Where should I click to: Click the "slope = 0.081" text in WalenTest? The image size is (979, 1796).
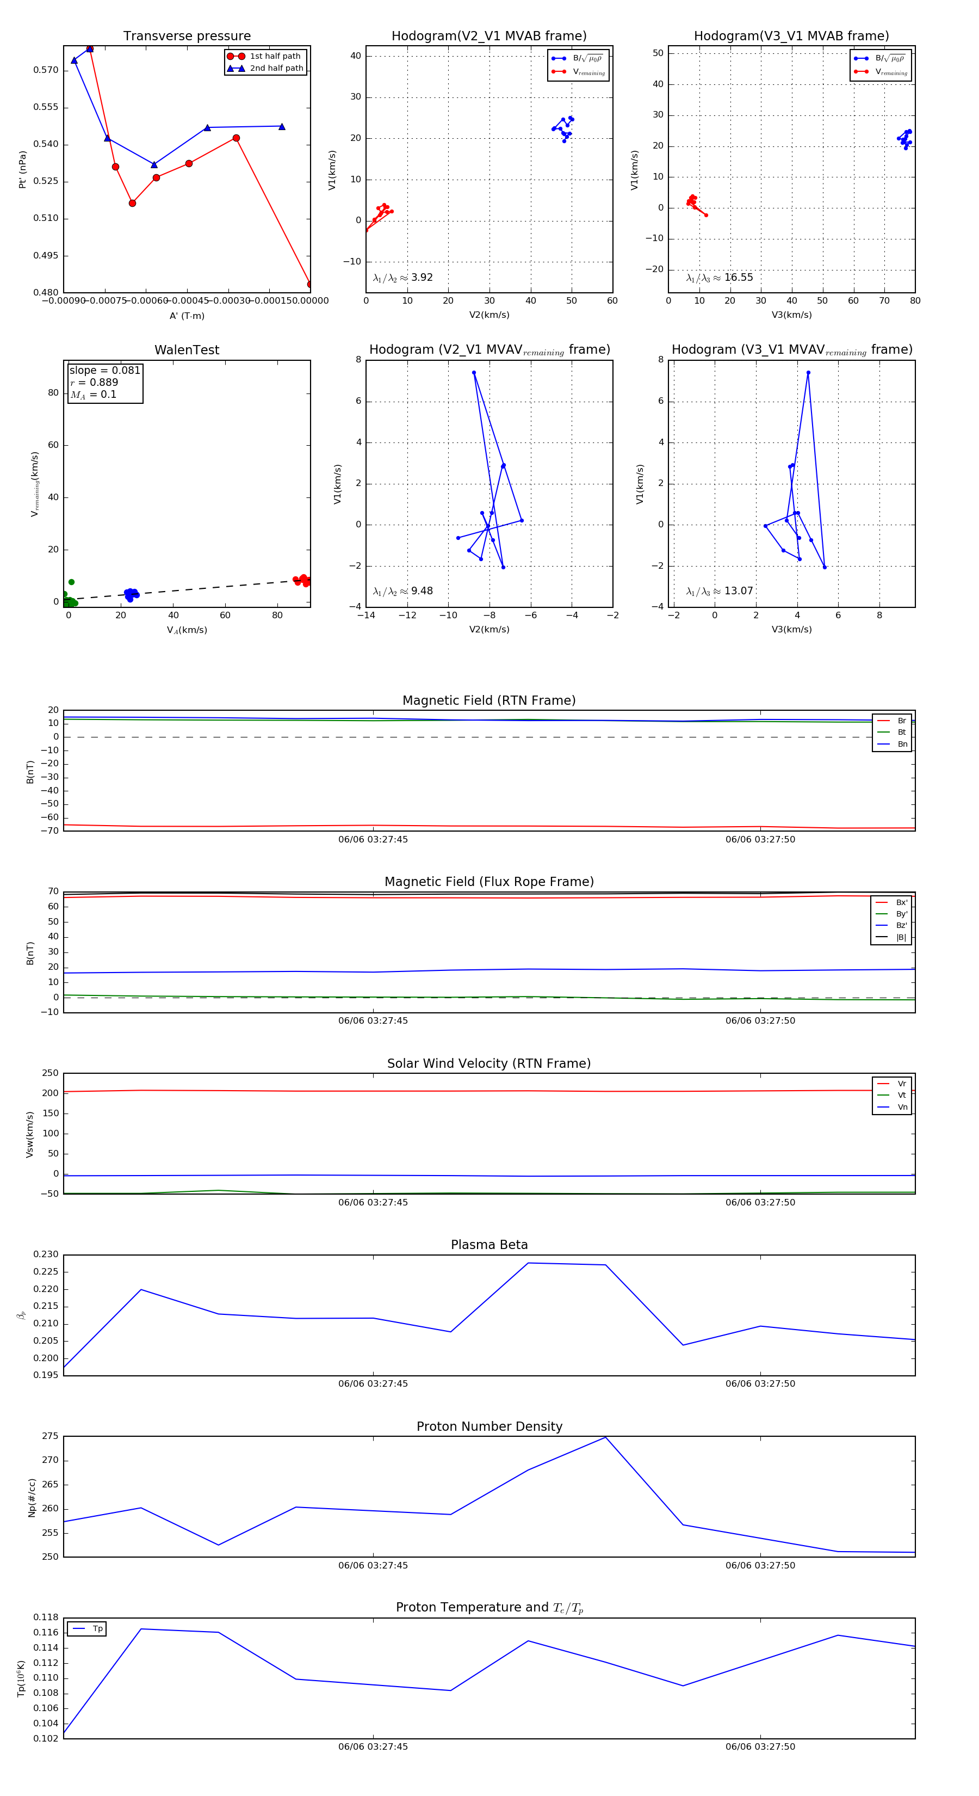104,370
